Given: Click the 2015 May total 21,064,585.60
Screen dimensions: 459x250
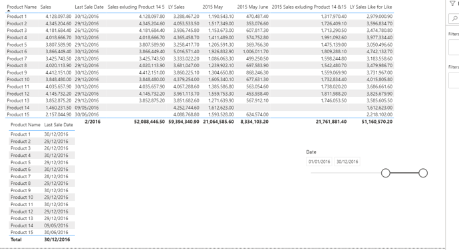Looking at the screenshot, I should [x=218, y=122].
